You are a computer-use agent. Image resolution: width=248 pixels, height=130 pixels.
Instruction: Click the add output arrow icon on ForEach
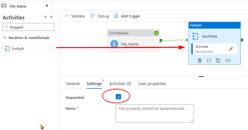pos(228,60)
